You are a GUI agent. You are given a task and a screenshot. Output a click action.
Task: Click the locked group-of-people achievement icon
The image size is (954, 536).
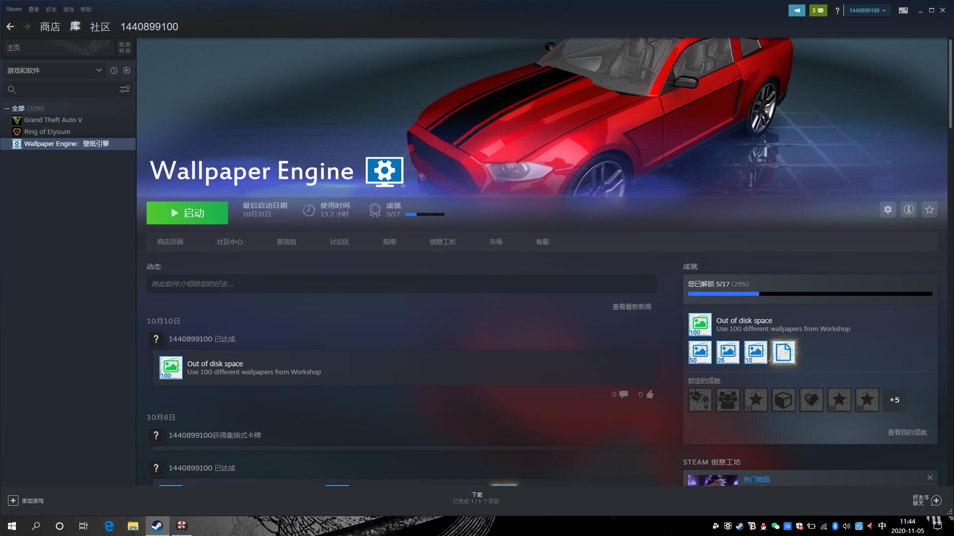(728, 400)
